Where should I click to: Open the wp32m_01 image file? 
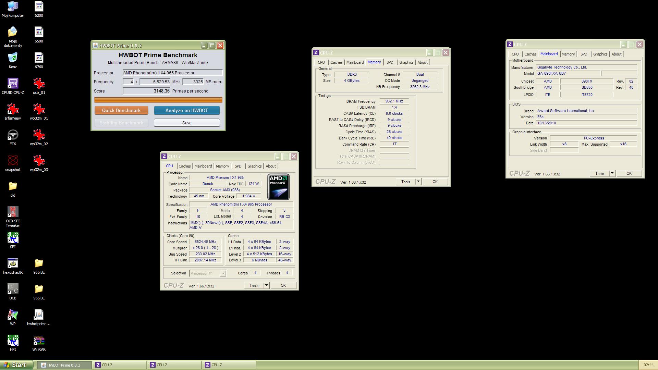point(39,112)
